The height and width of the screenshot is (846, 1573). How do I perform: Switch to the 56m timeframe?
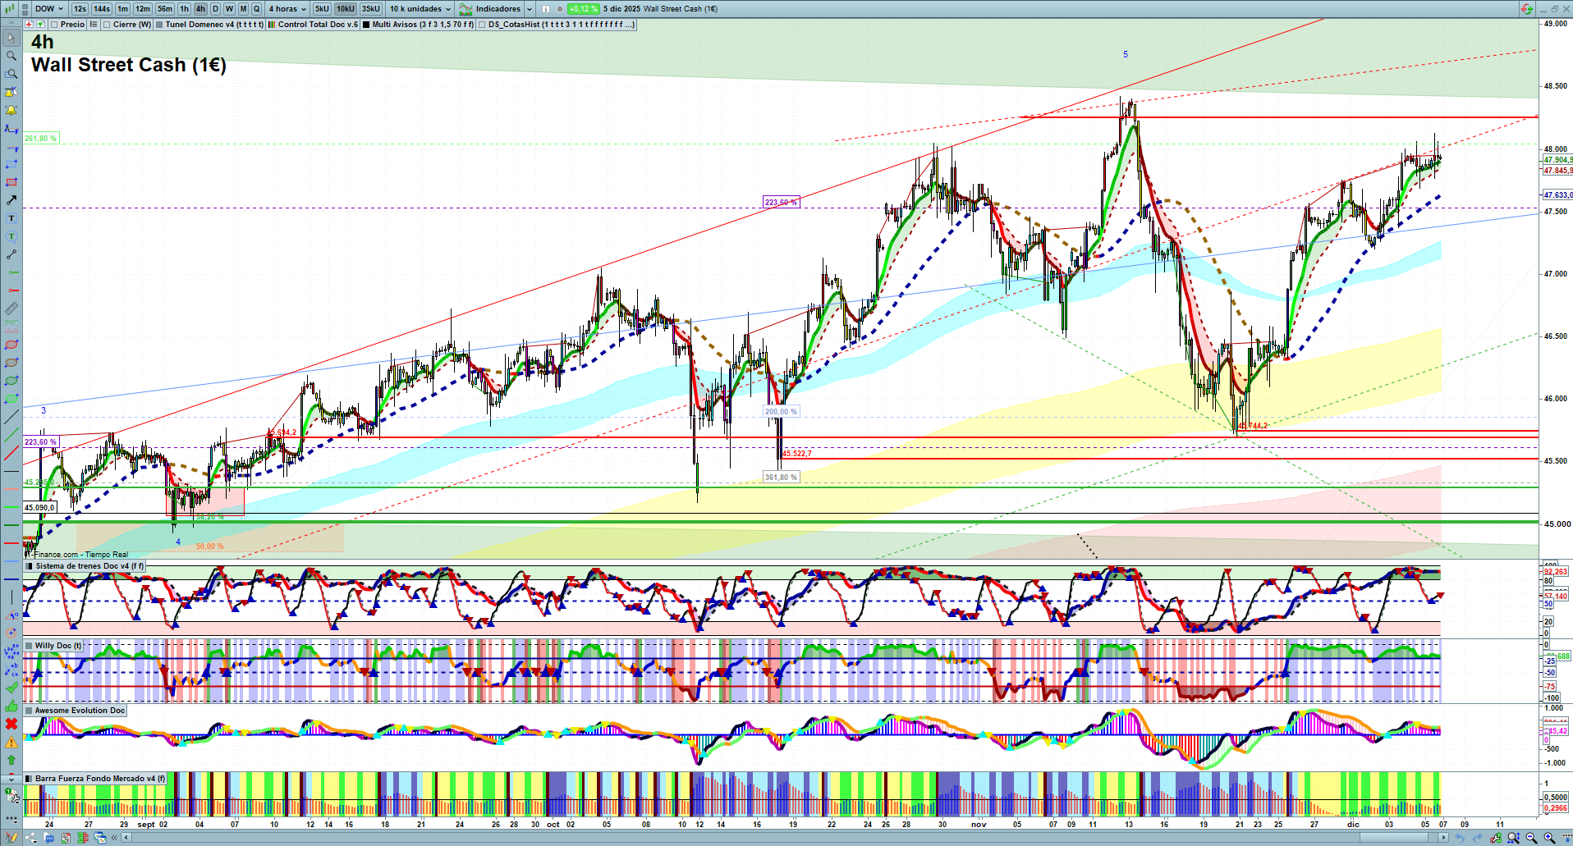(x=165, y=9)
